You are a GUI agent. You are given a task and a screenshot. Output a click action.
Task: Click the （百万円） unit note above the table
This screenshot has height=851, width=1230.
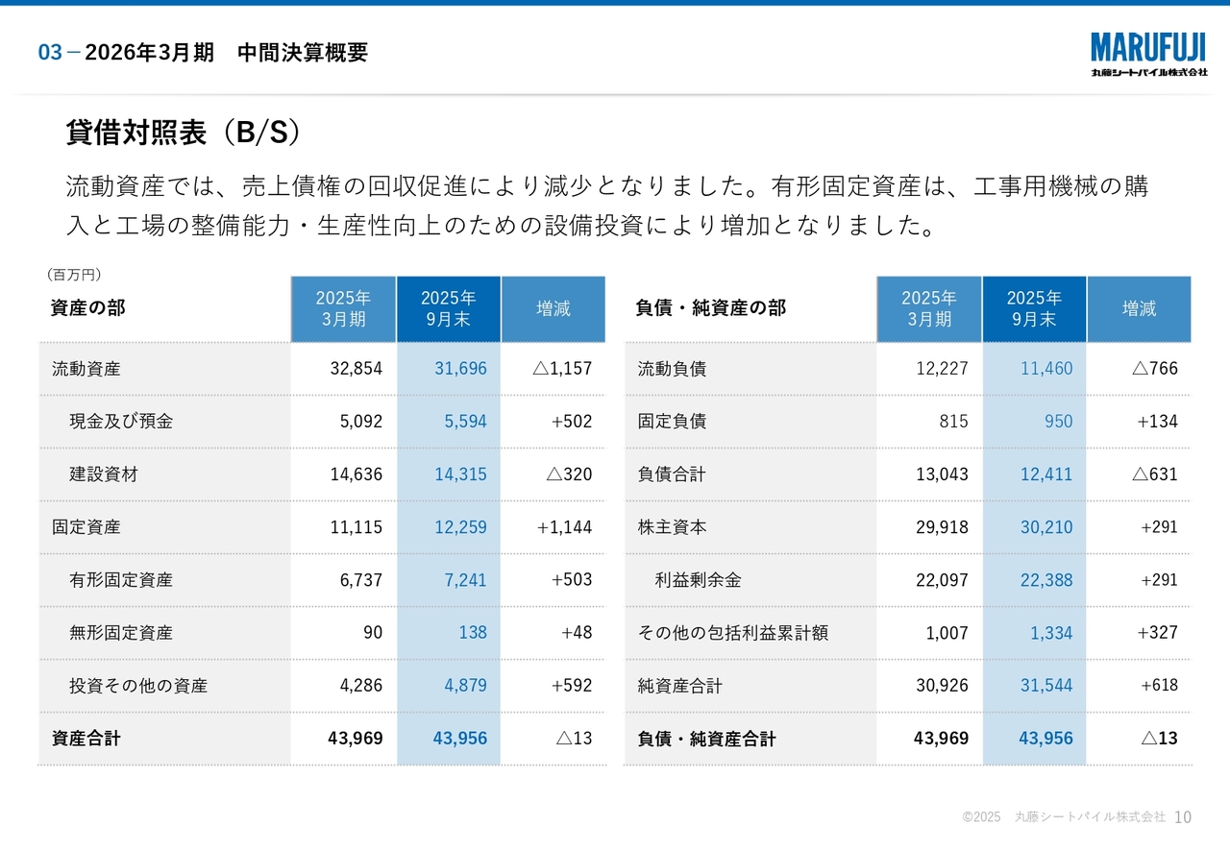pos(73,275)
